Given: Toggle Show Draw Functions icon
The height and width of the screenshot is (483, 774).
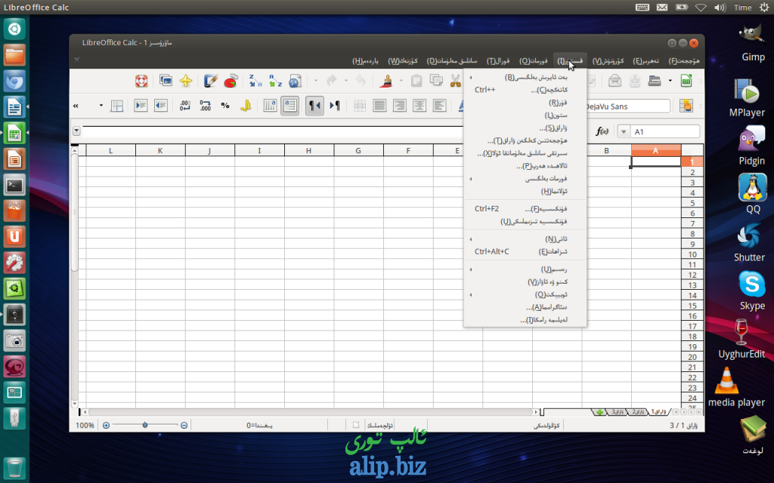Looking at the screenshot, I should coord(210,81).
